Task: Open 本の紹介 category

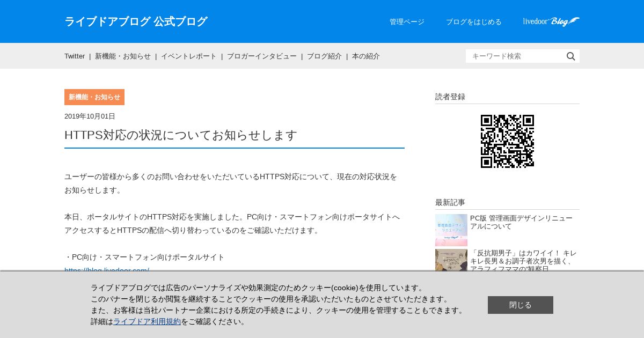Action: click(x=366, y=56)
